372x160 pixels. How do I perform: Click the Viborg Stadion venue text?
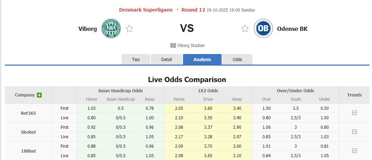tap(191, 46)
